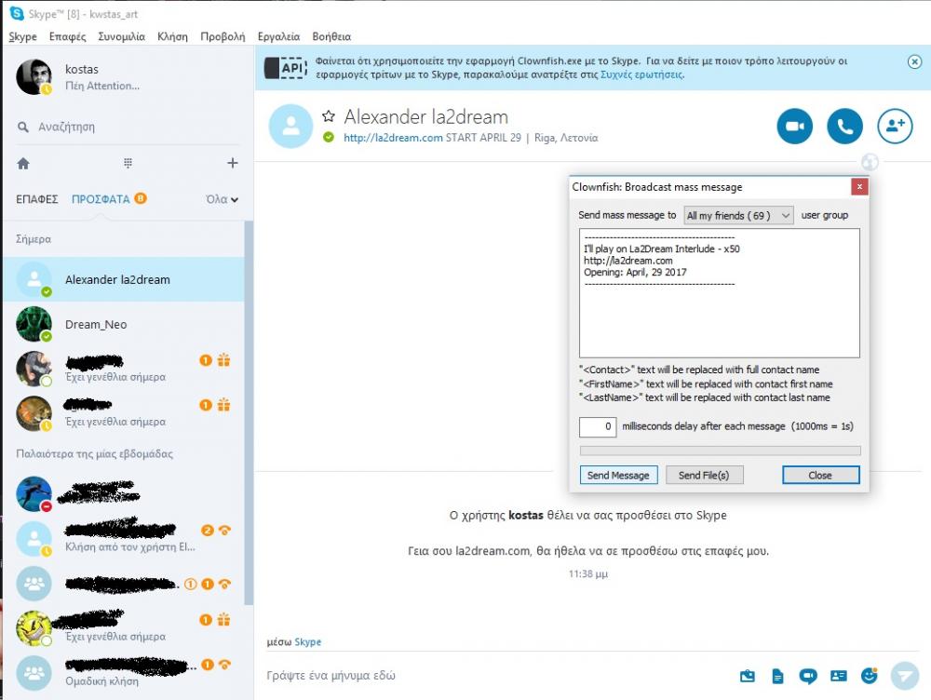Click the Send Message button in Clownfish
931x700 pixels.
(618, 475)
